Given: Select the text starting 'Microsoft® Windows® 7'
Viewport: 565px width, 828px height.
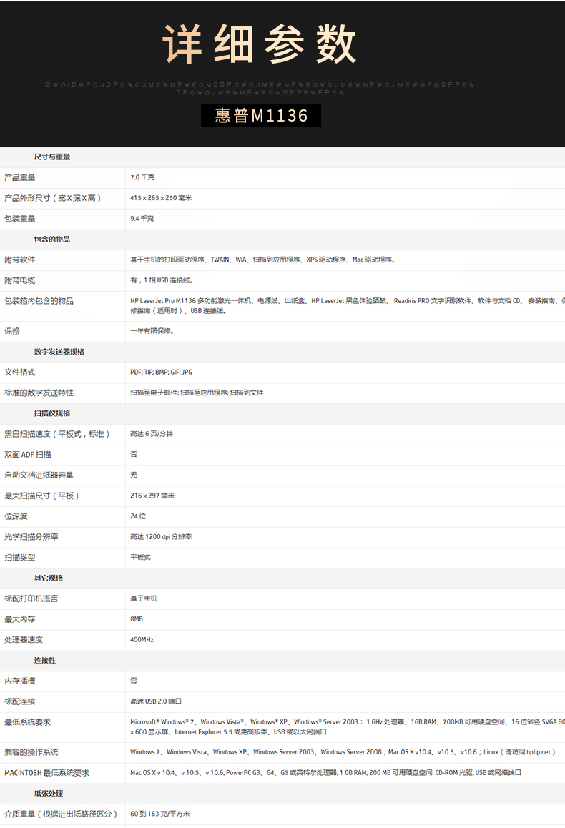Looking at the screenshot, I should [348, 727].
